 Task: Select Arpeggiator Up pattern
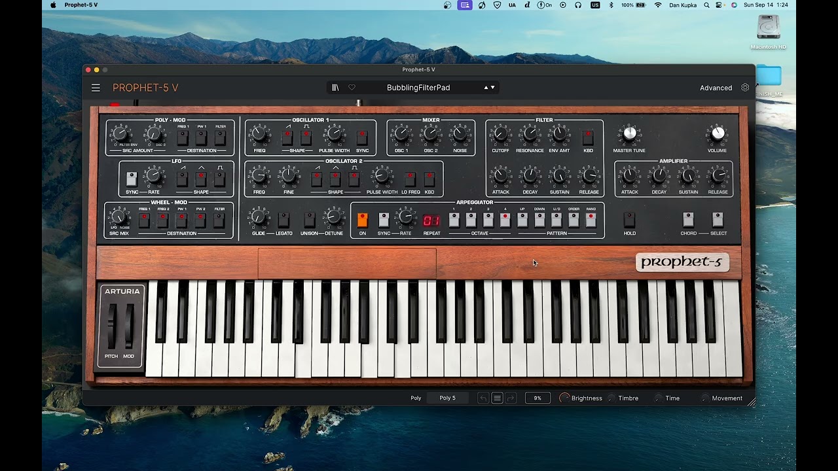522,220
